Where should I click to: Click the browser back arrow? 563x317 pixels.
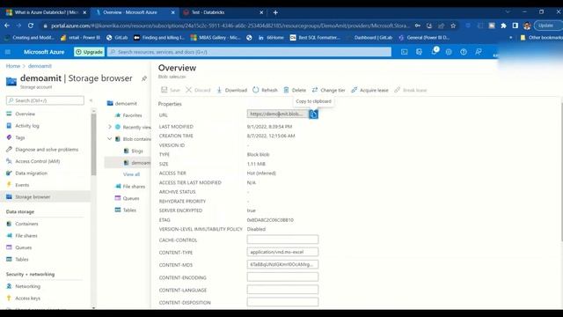point(7,26)
